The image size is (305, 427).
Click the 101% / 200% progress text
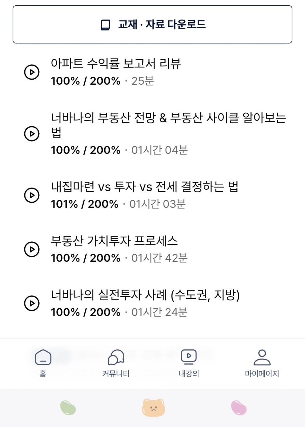click(x=85, y=204)
